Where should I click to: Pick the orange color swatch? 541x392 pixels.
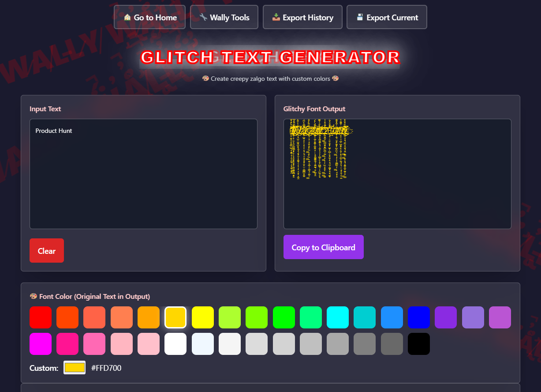[149, 317]
